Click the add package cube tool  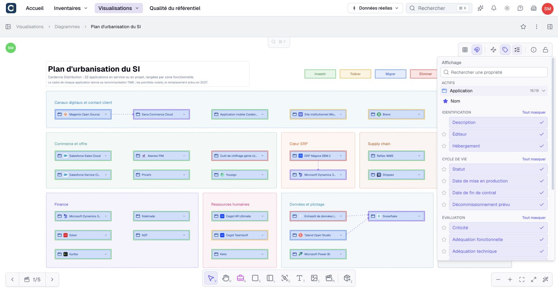point(347,278)
